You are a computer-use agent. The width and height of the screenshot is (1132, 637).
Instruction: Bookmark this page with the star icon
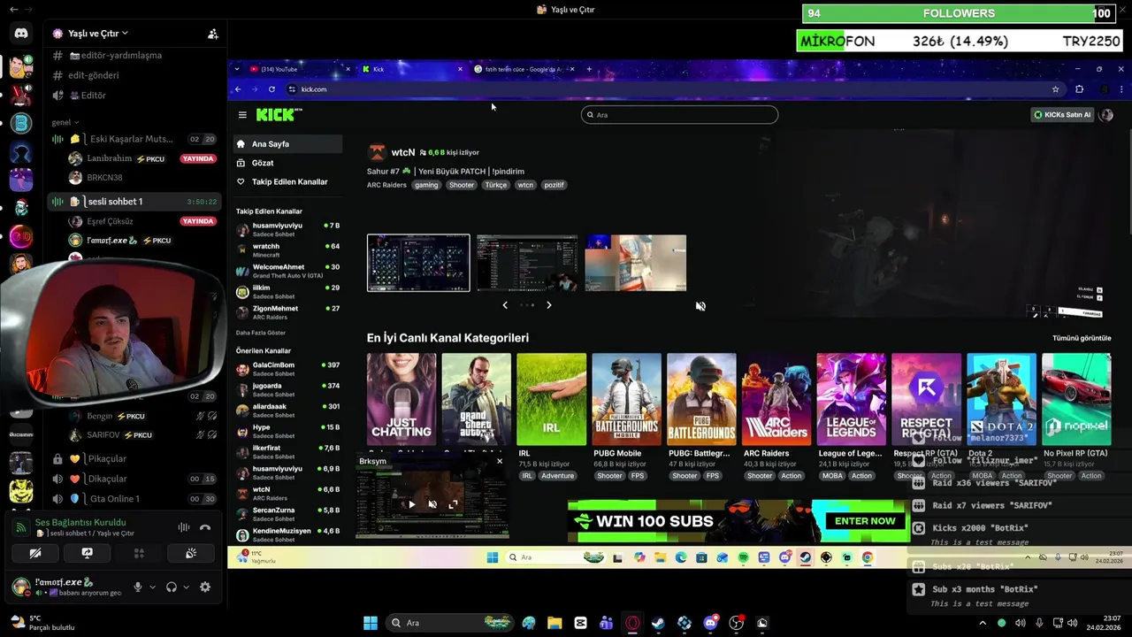point(1055,89)
